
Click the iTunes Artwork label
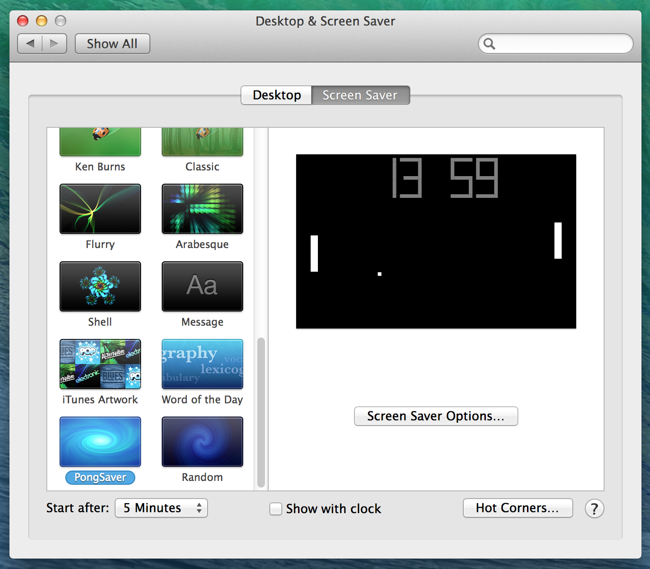point(100,400)
